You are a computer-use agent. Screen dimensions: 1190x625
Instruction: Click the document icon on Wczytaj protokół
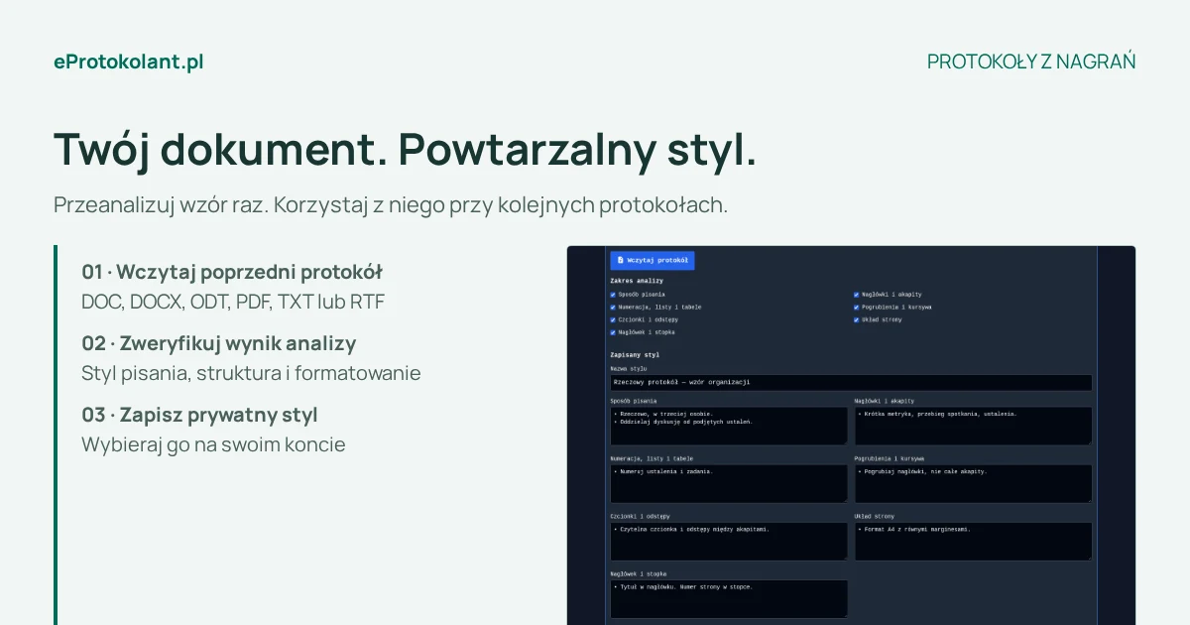tap(620, 260)
